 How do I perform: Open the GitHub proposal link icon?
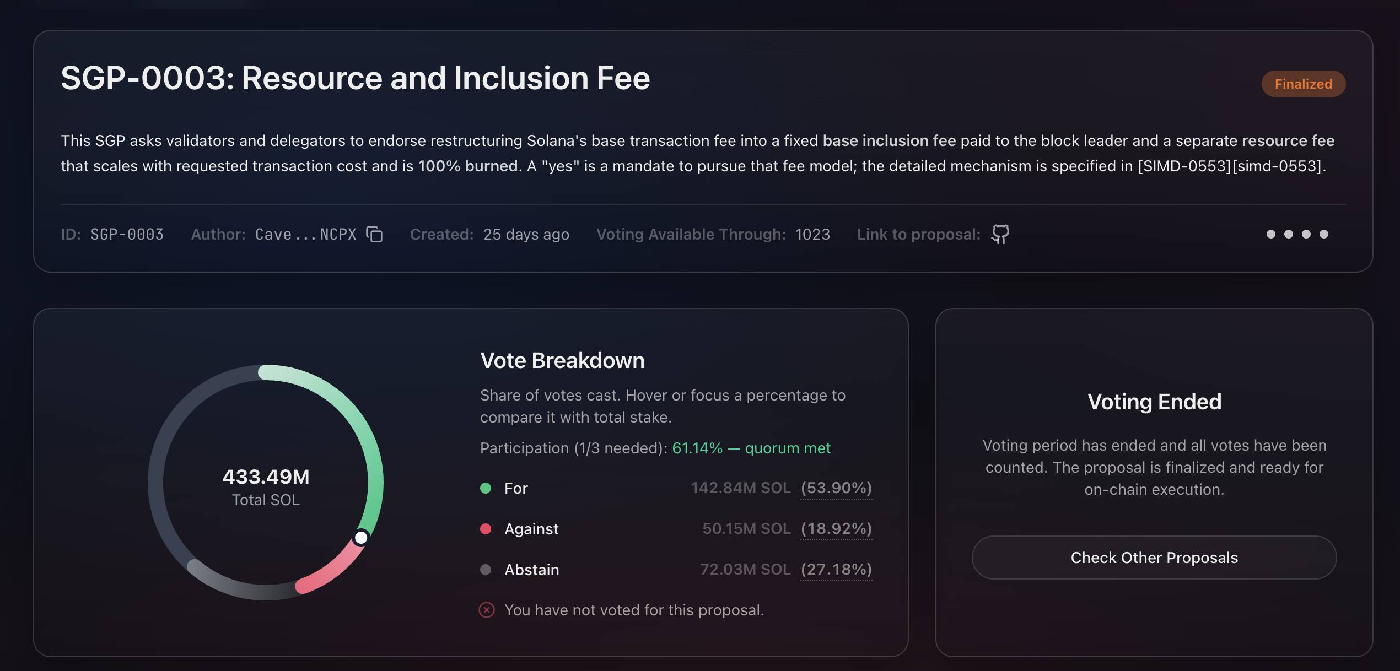pos(1000,234)
